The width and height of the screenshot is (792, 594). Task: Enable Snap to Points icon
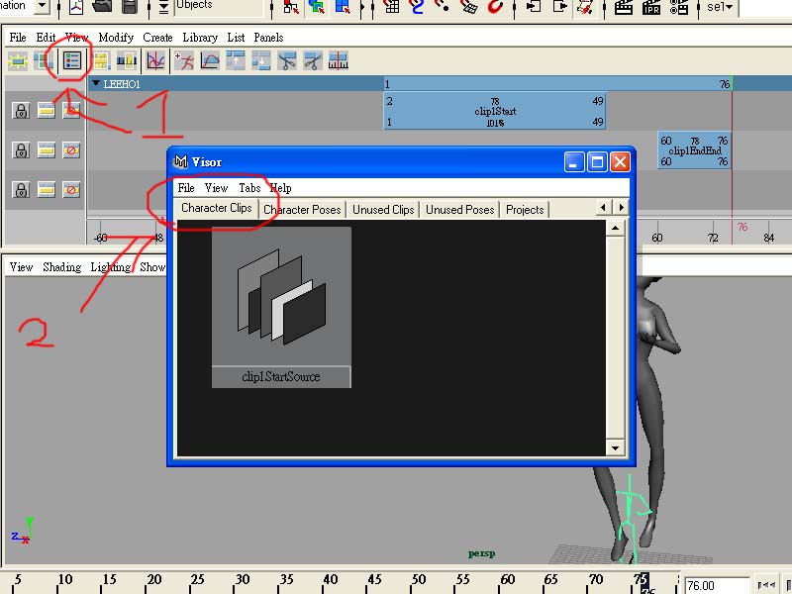(x=443, y=6)
